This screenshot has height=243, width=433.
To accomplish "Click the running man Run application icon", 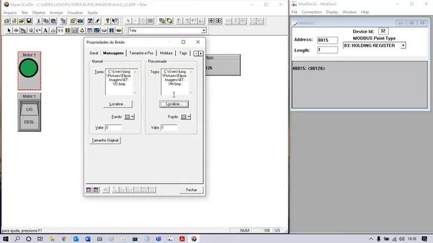I will 97,21.
